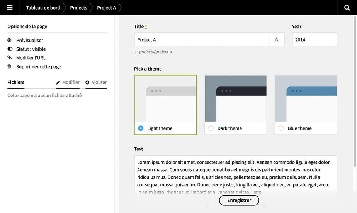
Task: Go to Tableau de bord breadcrumb
Action: (43, 8)
